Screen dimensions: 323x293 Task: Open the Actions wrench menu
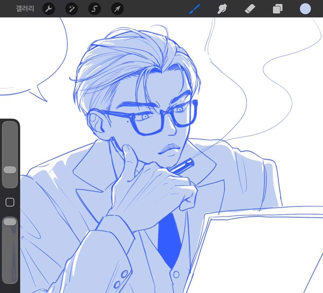click(49, 9)
